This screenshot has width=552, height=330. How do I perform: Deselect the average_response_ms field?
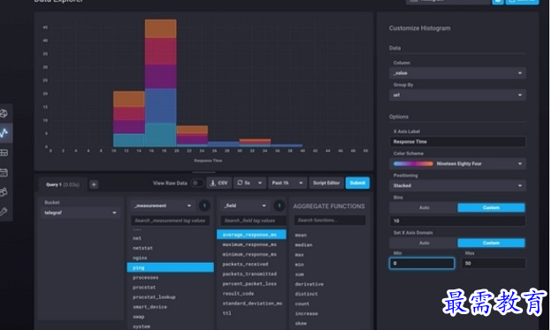click(251, 235)
